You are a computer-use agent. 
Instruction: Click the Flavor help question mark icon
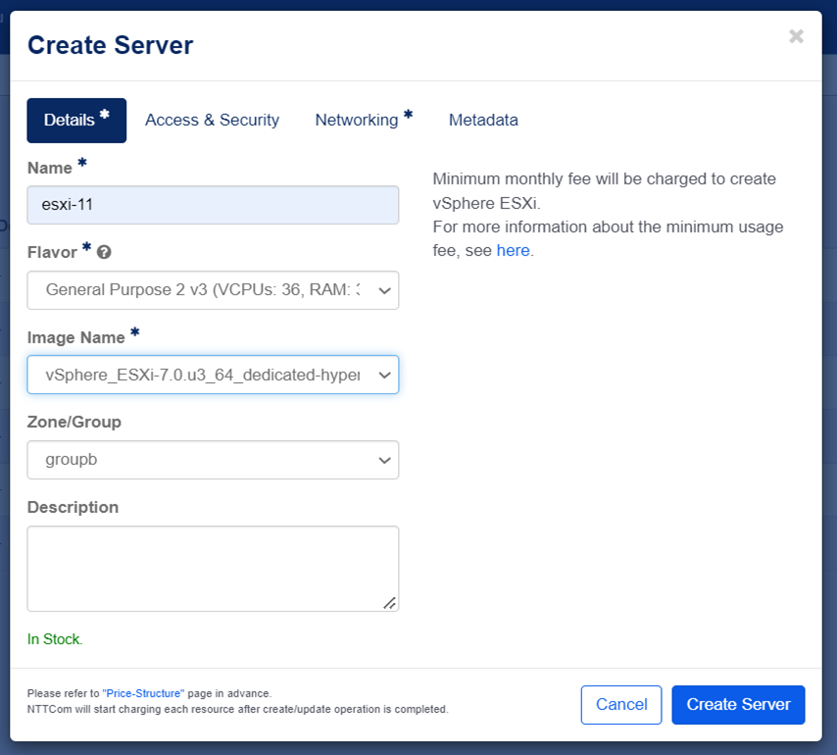click(104, 252)
